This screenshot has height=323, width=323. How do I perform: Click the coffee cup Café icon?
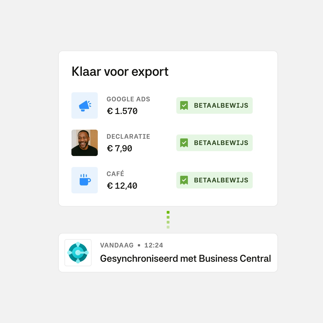(85, 180)
